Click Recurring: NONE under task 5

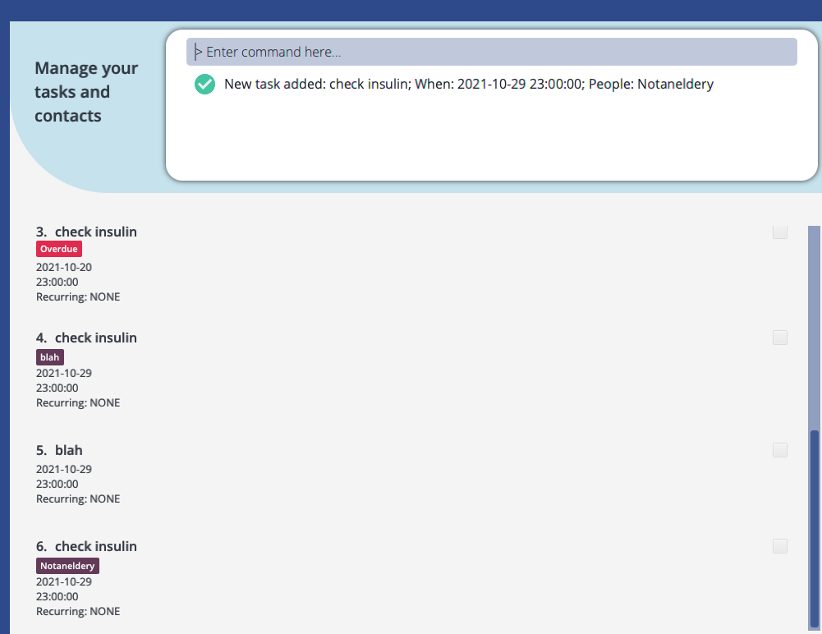click(78, 498)
